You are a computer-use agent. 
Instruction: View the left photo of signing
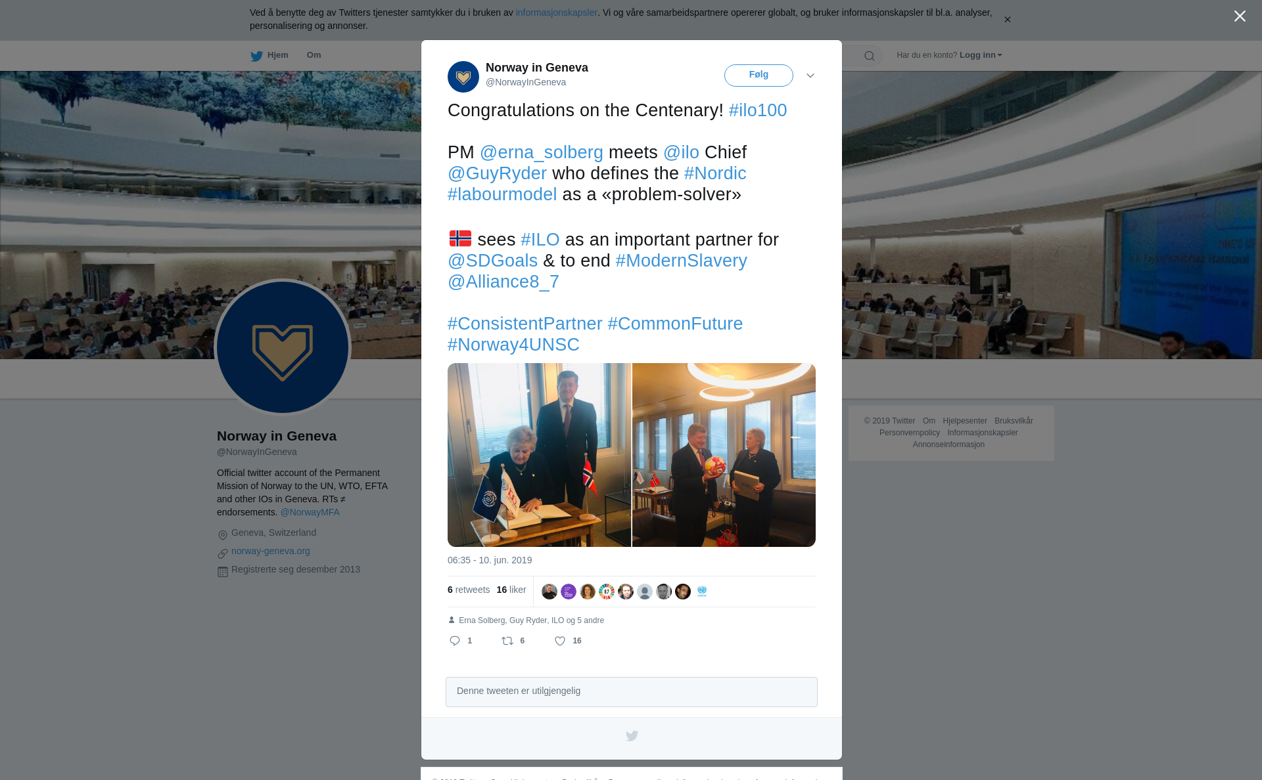[539, 455]
